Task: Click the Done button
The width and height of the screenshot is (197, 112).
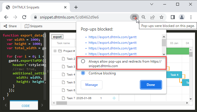Action: [151, 85]
